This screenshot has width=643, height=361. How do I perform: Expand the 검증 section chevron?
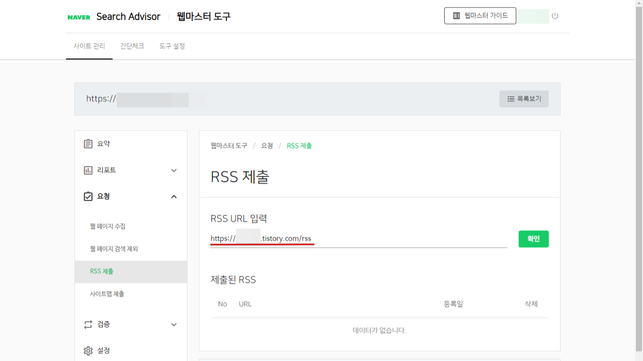coord(174,324)
